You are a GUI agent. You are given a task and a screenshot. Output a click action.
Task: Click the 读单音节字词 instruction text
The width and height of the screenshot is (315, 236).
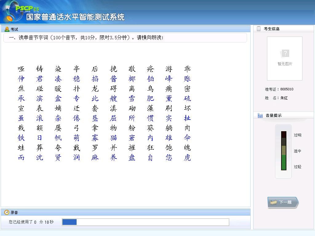[86, 37]
